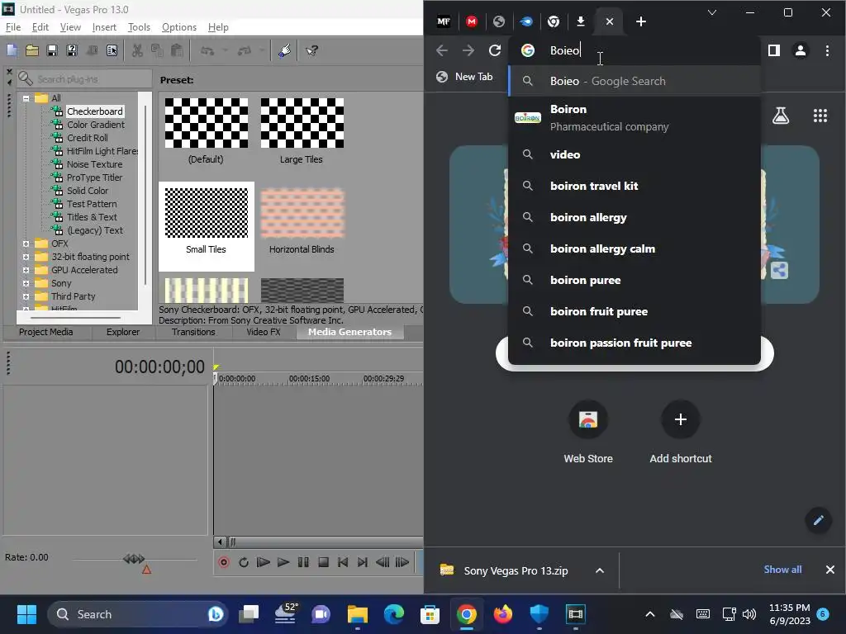Open the Google apps grid icon
Image resolution: width=846 pixels, height=634 pixels.
pyautogui.click(x=820, y=116)
